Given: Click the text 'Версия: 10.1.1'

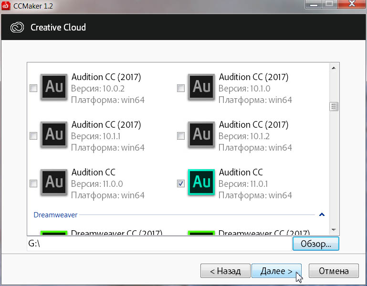Looking at the screenshot, I should [96, 136].
